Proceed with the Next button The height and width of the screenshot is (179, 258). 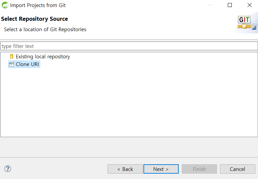click(x=161, y=169)
